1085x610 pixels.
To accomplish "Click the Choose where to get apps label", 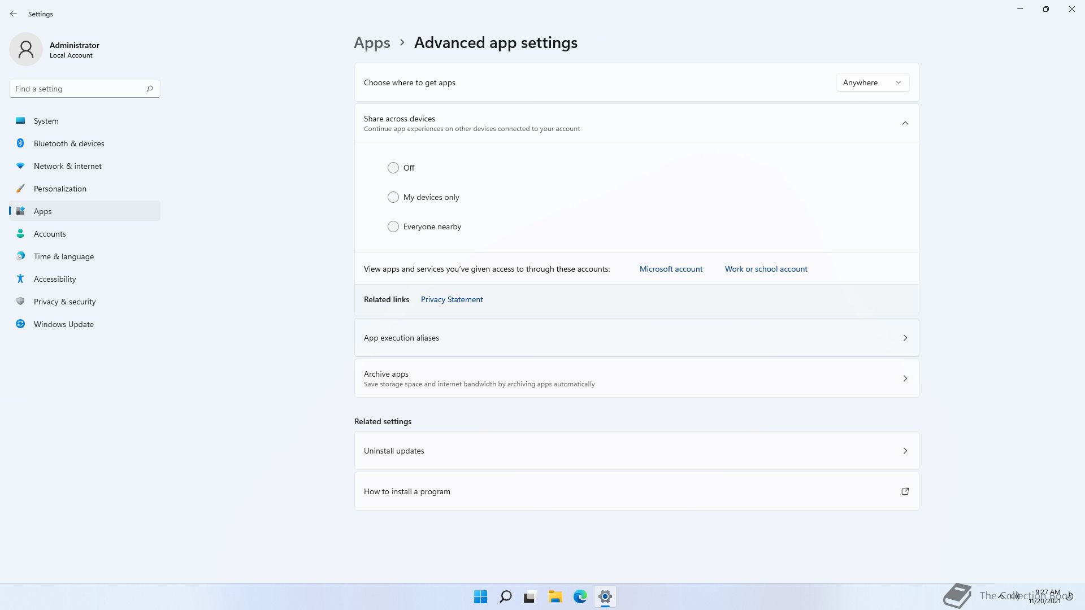I will click(409, 82).
